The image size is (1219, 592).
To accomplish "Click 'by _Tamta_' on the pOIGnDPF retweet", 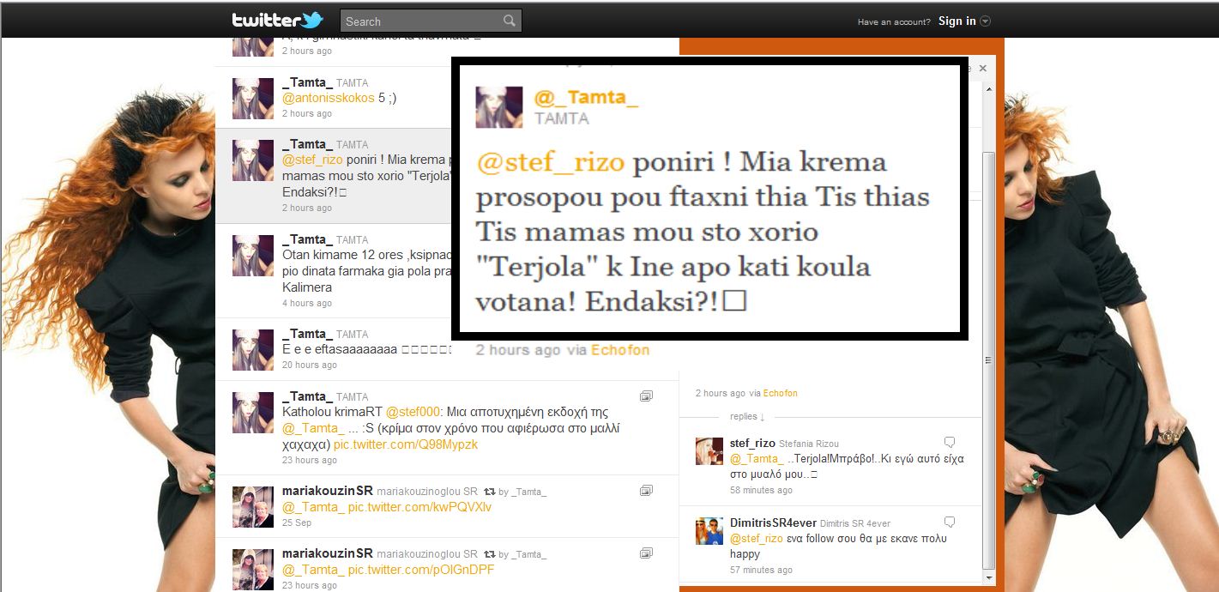I will 522,554.
